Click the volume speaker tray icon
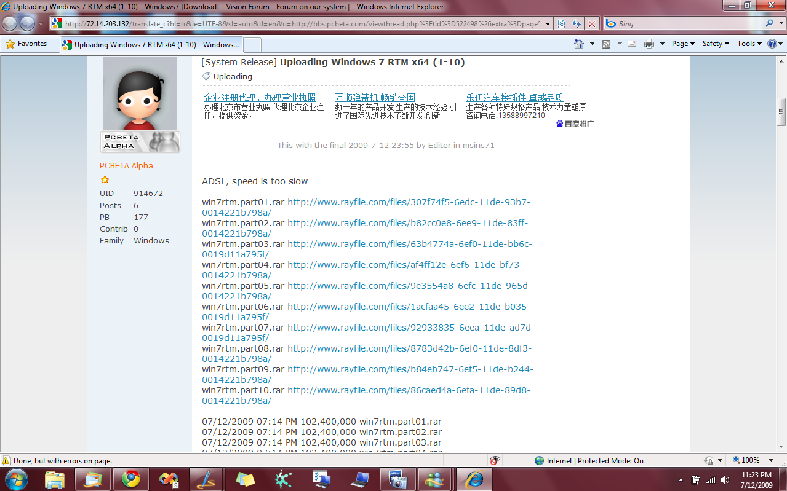 pos(725,480)
